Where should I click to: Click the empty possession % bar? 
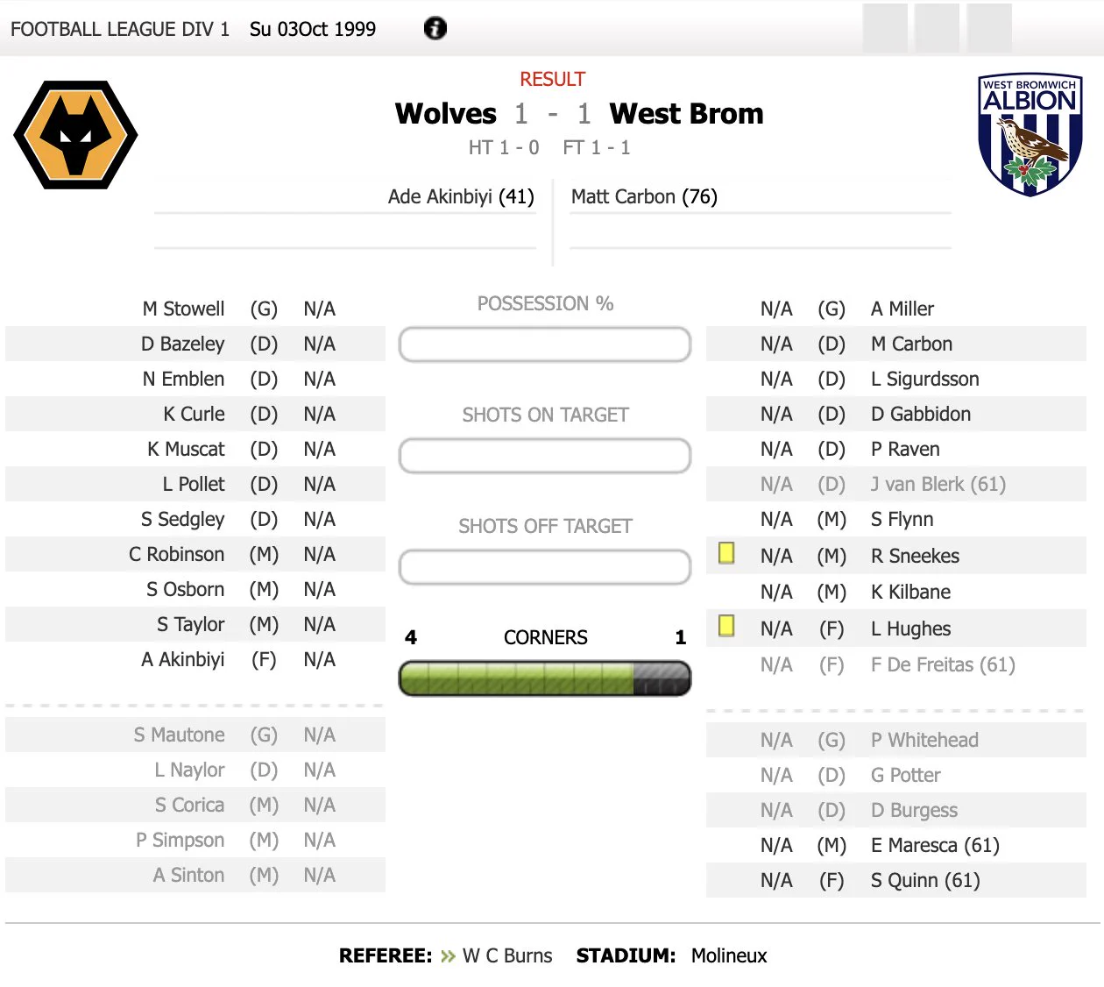coord(545,344)
